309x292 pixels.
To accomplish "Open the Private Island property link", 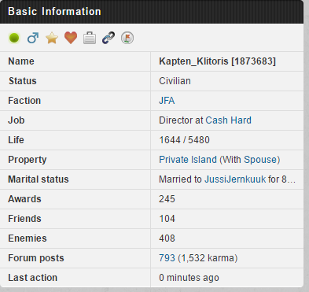I will (188, 160).
